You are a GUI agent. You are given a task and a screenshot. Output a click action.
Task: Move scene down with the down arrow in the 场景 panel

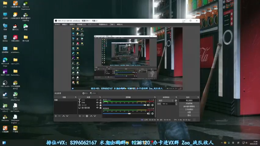tap(67, 116)
